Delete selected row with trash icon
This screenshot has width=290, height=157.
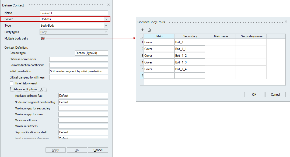(149, 30)
